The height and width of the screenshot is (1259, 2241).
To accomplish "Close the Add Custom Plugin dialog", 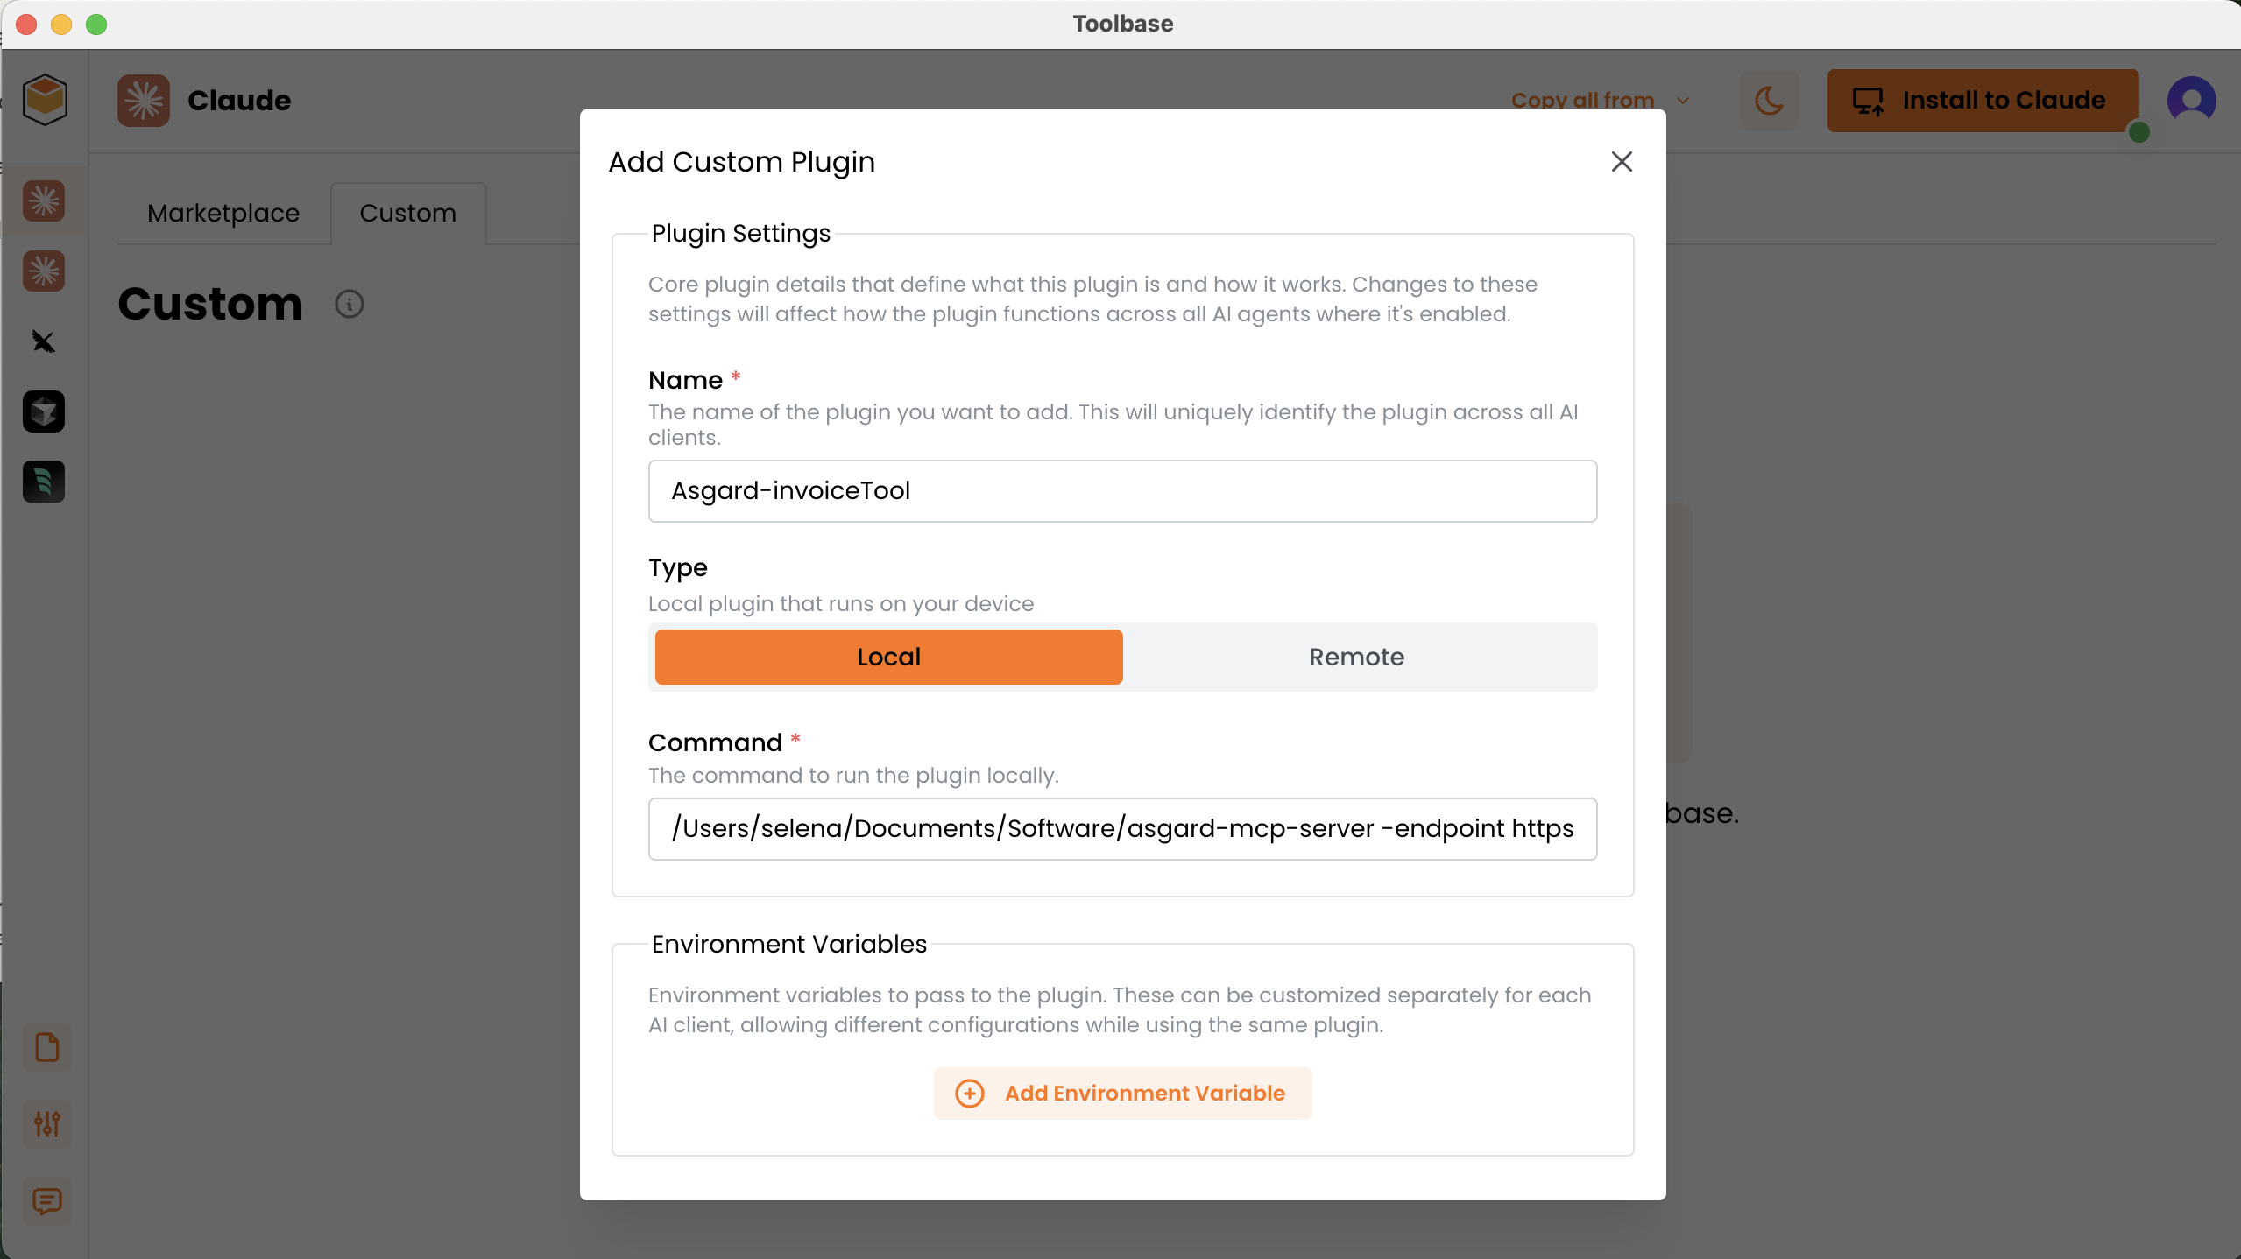I will [1622, 162].
